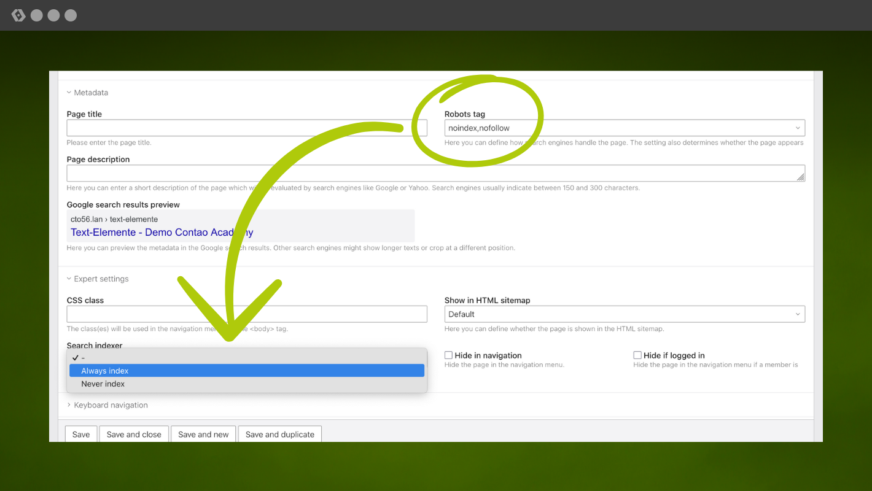Click the Text-Elemente preview title link

coord(162,233)
